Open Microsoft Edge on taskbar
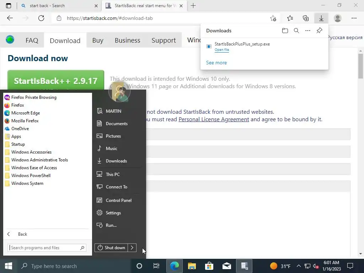This screenshot has height=273, width=364. (174, 266)
